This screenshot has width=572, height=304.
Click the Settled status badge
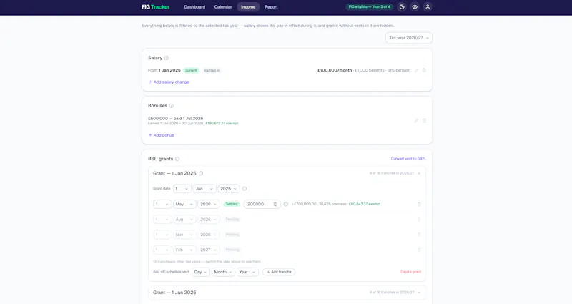point(232,204)
